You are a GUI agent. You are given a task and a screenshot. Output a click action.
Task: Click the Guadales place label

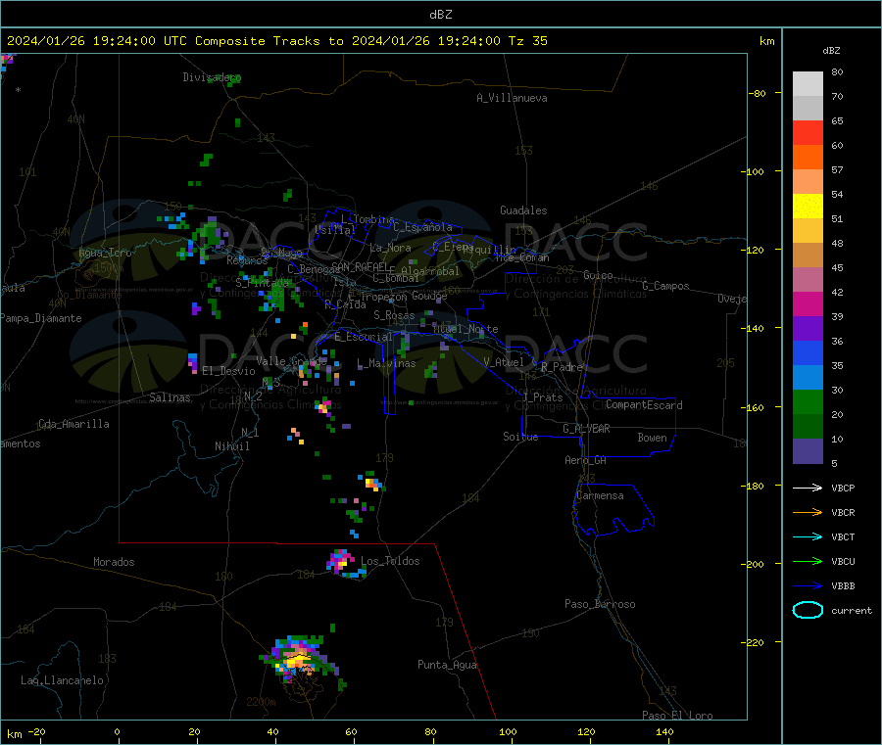coord(523,210)
